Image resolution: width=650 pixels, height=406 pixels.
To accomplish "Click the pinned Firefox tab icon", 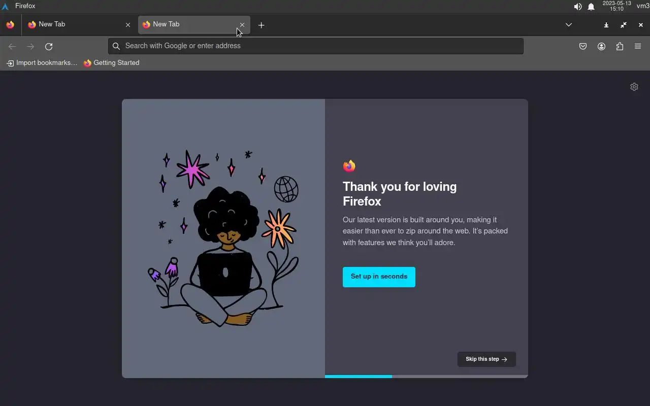I will pyautogui.click(x=10, y=24).
